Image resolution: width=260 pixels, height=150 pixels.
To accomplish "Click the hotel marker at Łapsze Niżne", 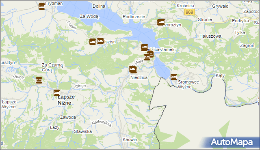I will click(x=57, y=93).
